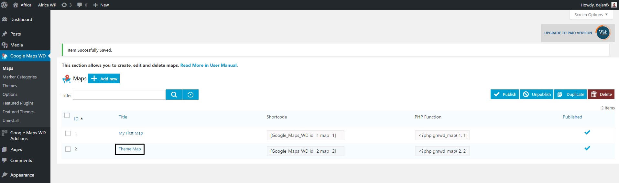Click the Add new map button

click(104, 79)
